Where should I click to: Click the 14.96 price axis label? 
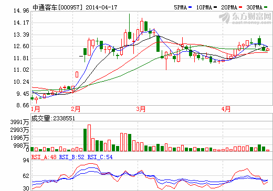point(22,11)
